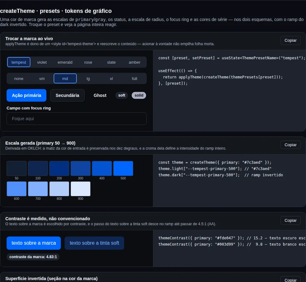Click the primary 700 color swatch
Image resolution: width=306 pixels, height=282 pixels.
(38, 189)
